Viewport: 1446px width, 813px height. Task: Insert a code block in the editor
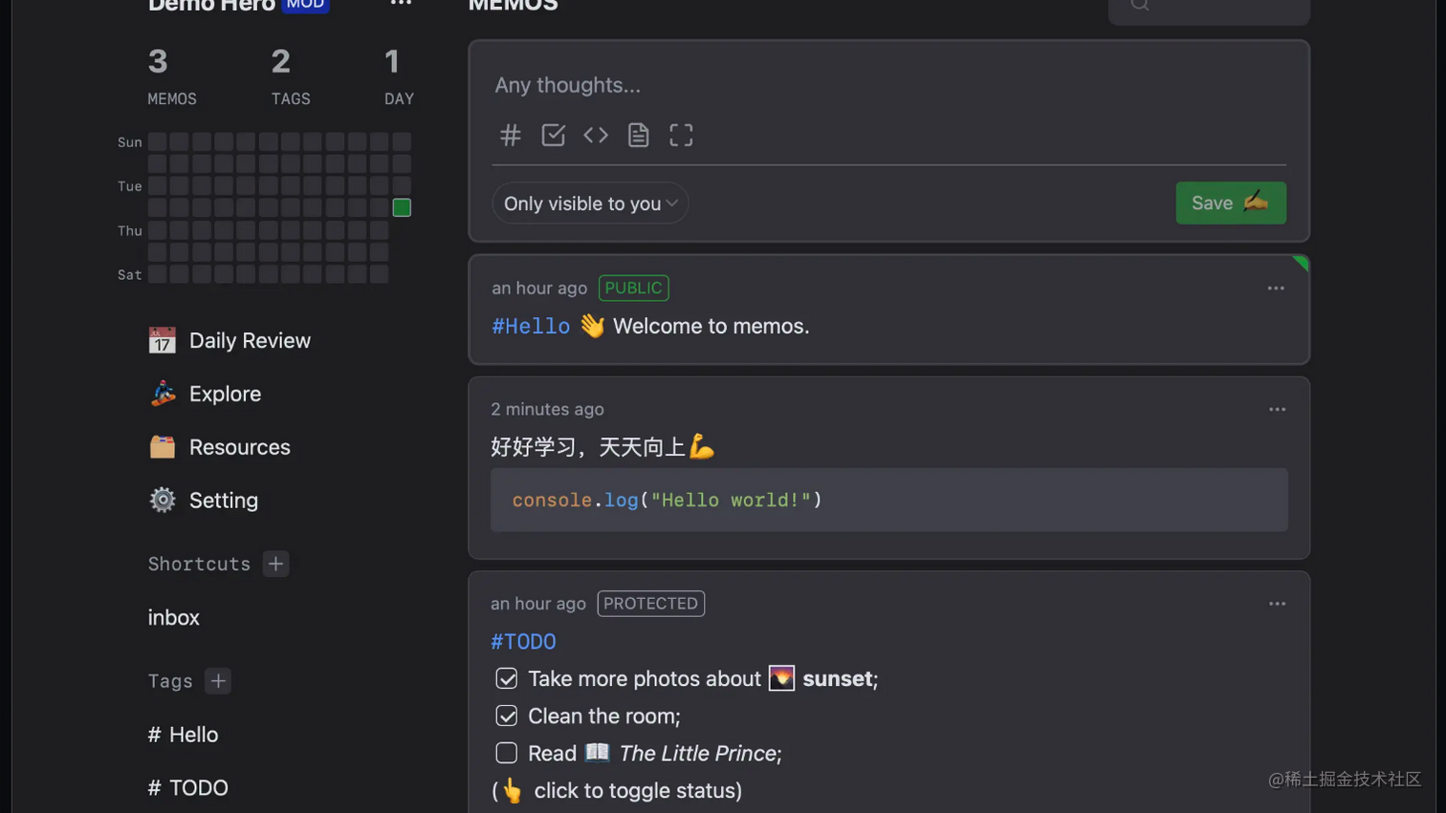(x=595, y=135)
